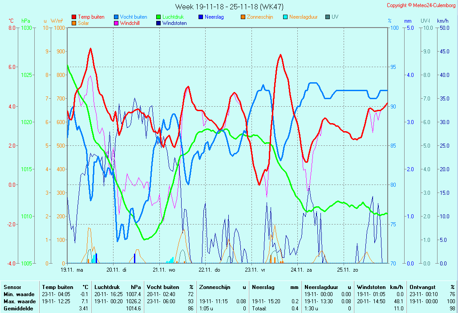Click the blue Vocht buiten legend swatch
458x313 pixels.
[116, 17]
